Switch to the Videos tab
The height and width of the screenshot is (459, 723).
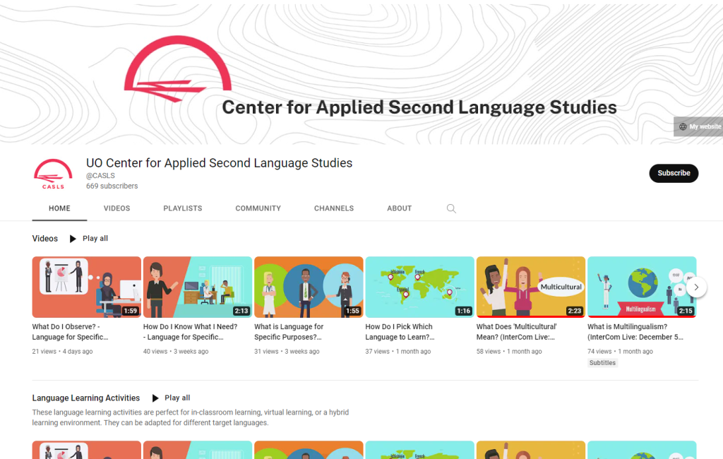pos(116,208)
